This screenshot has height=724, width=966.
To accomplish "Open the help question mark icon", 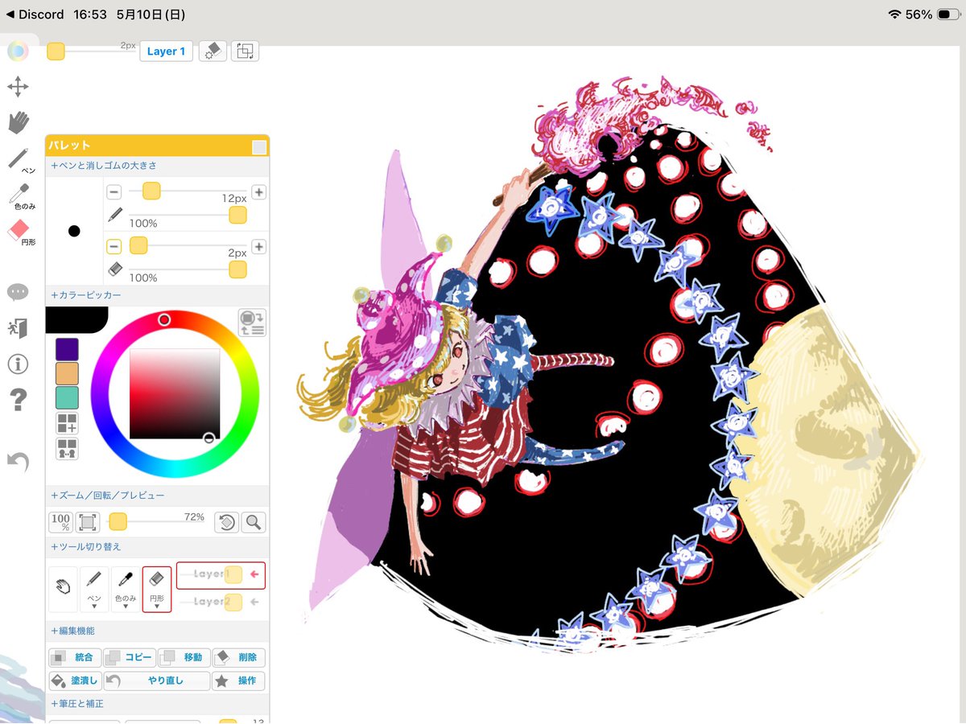I will [x=18, y=400].
